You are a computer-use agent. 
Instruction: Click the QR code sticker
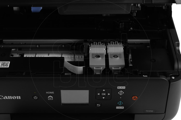5,64
